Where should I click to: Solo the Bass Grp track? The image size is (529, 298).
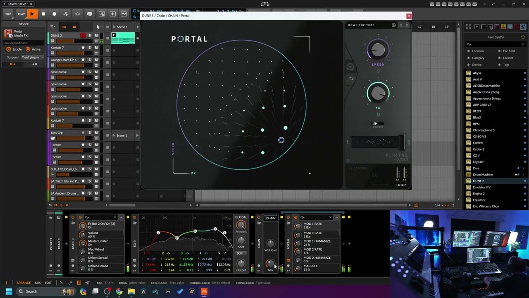(89, 133)
